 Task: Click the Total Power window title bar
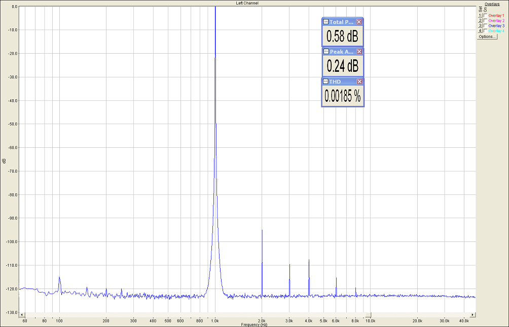click(343, 22)
